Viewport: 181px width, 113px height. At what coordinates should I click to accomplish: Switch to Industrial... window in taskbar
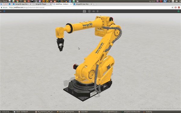click(x=6, y=112)
